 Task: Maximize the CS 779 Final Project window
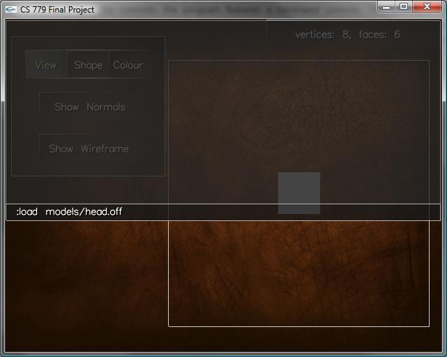point(404,6)
